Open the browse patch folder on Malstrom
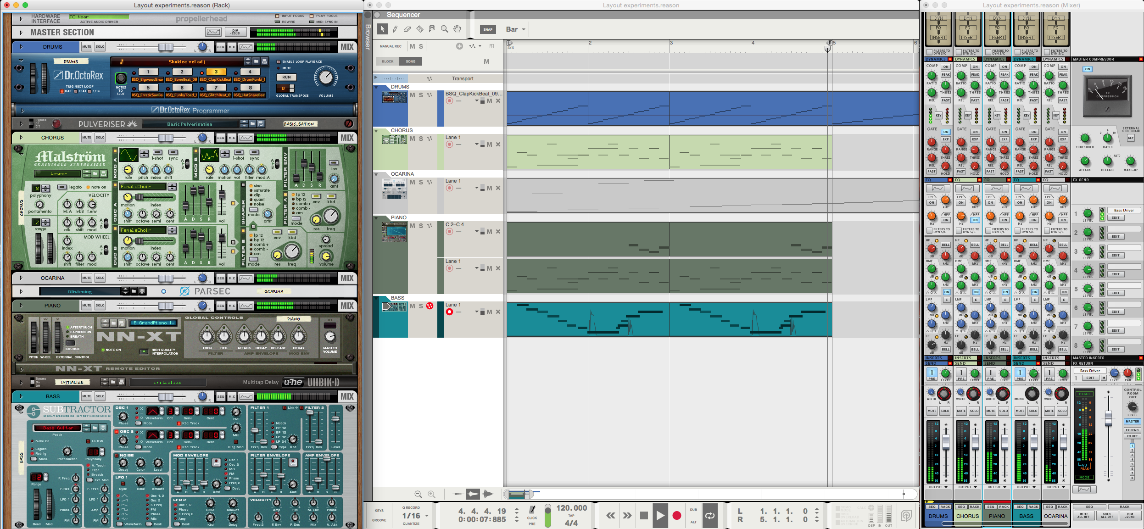 (95, 173)
